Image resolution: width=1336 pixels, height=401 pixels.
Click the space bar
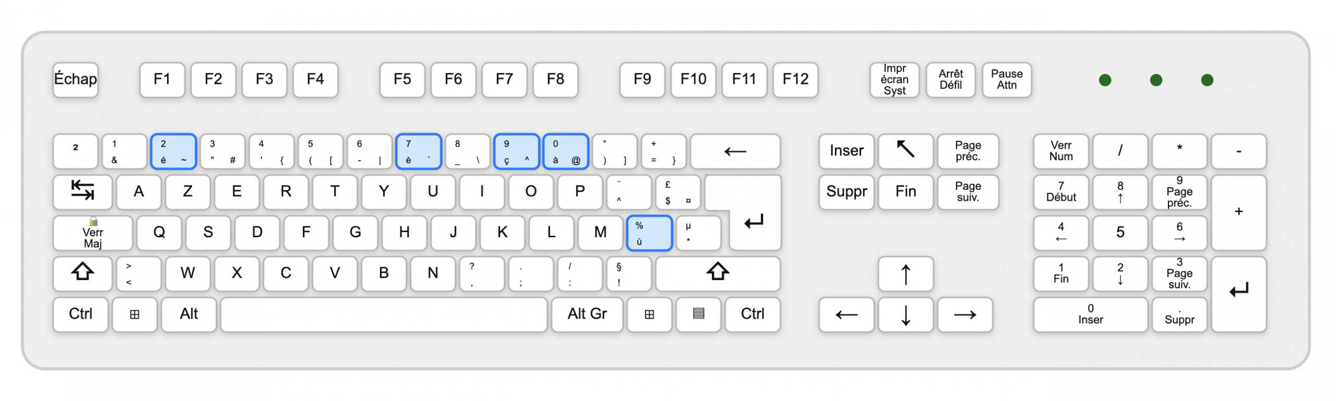[384, 314]
